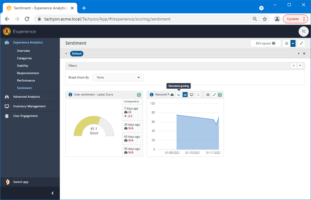This screenshot has width=311, height=200.
Task: Expand the Experience Analytics menu section
Action: click(x=28, y=42)
